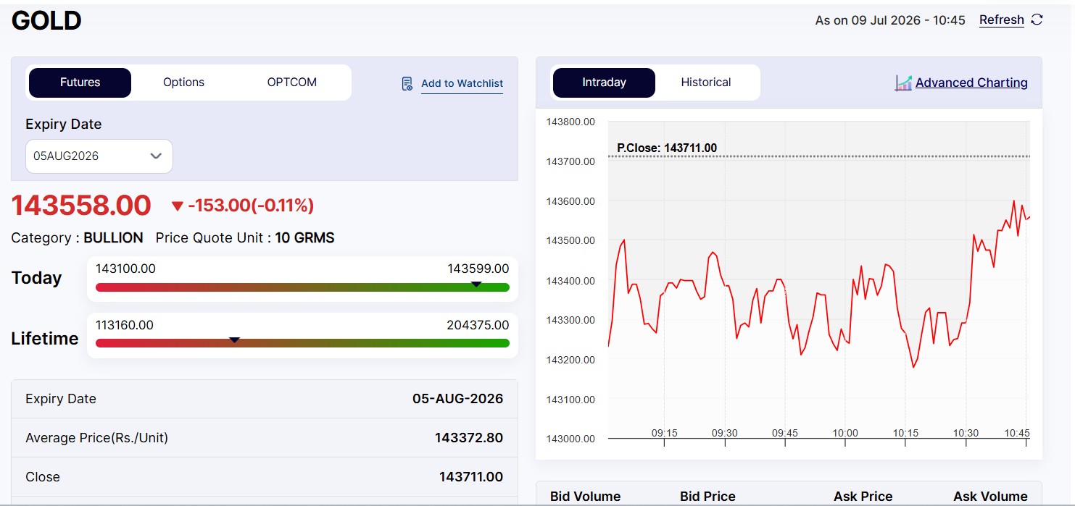Click Lifetime high value 204375.00
The height and width of the screenshot is (506, 1075).
478,325
